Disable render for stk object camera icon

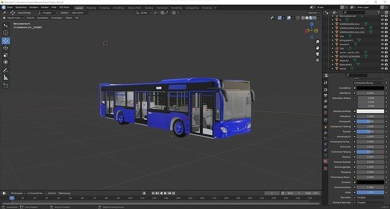[386, 36]
